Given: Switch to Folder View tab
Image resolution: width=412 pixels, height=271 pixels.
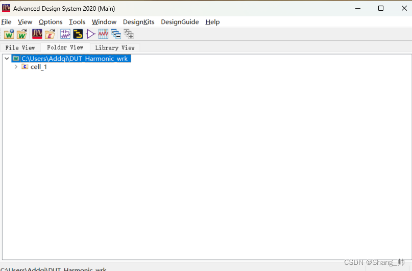Looking at the screenshot, I should pyautogui.click(x=65, y=47).
